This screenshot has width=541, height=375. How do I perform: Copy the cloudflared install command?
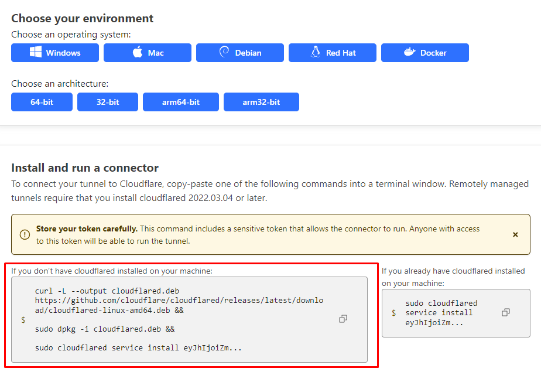pos(343,318)
